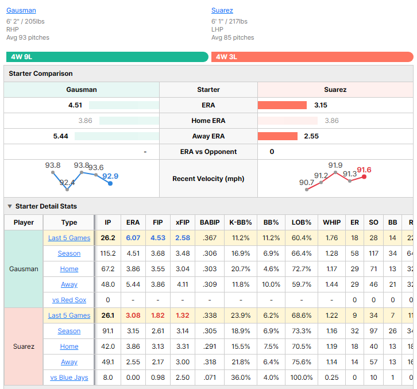417x389 pixels.
Task: Click the green 4W 9L record bar
Action: (x=107, y=57)
